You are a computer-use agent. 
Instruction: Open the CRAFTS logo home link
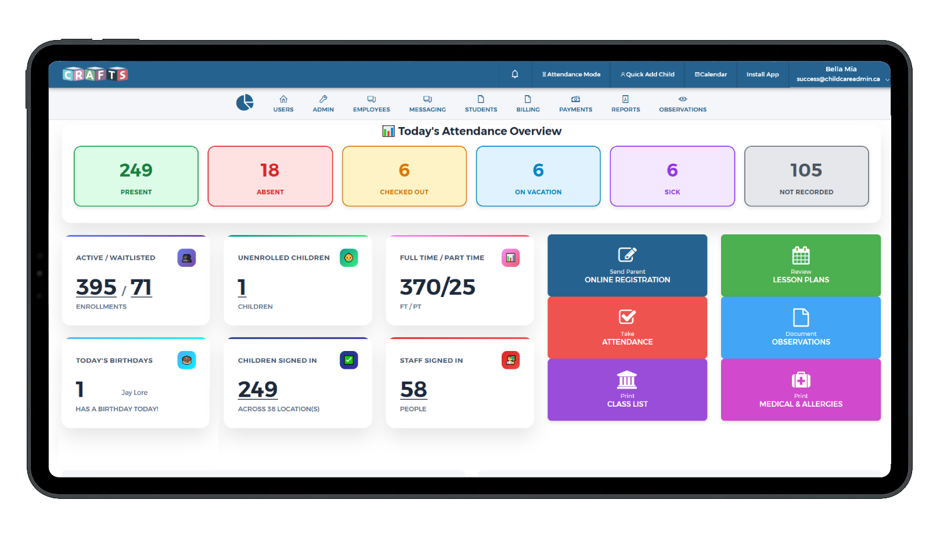pyautogui.click(x=95, y=74)
